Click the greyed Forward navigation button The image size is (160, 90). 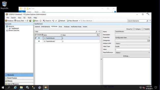(x=40, y=21)
